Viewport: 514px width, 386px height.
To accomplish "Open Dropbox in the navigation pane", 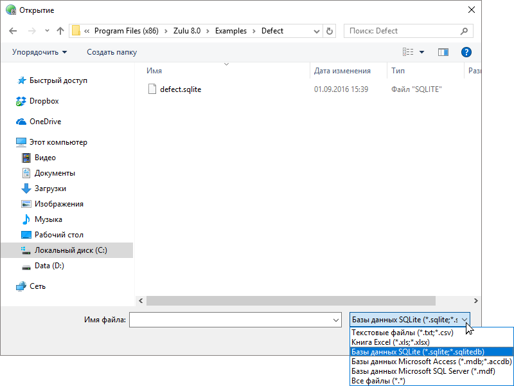I will pyautogui.click(x=44, y=101).
